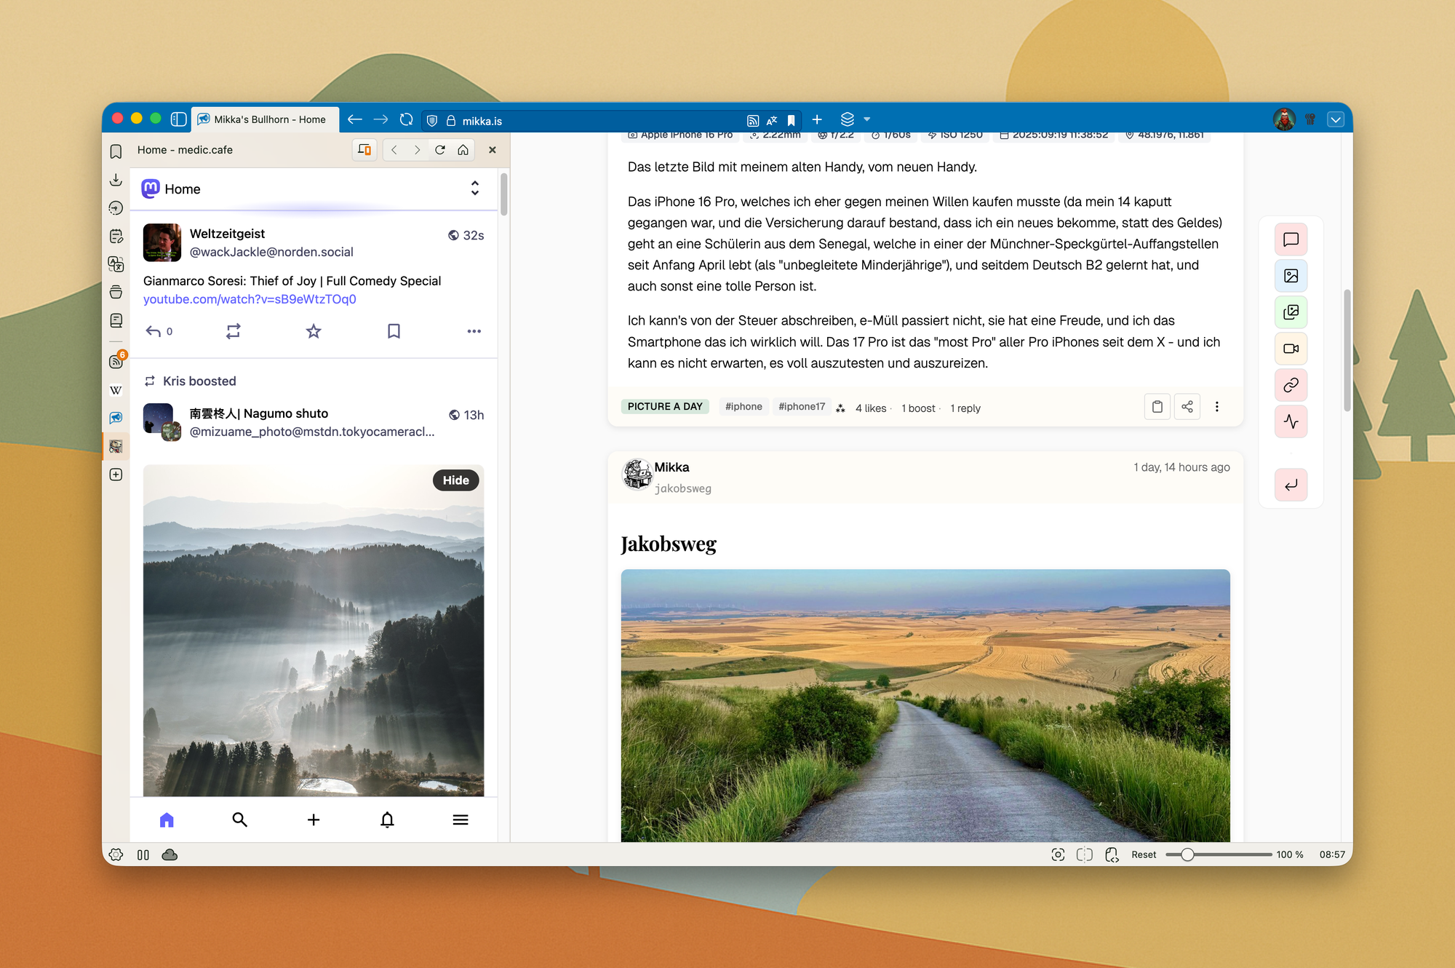Open the Translate panel in the sidebar

point(116,264)
